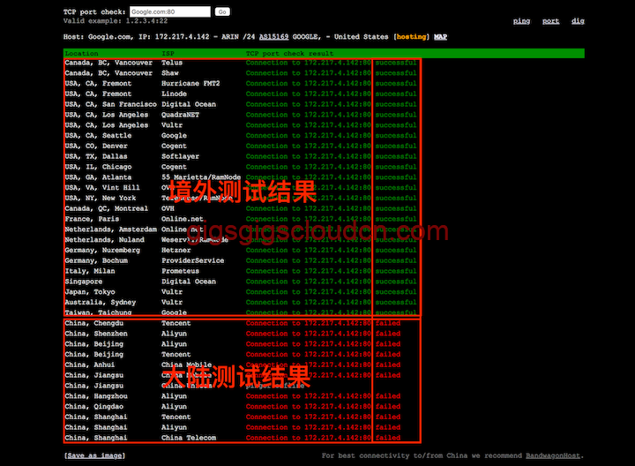Select the ProviderService ISP cell
Viewport: 635px width, 466px height.
193,261
